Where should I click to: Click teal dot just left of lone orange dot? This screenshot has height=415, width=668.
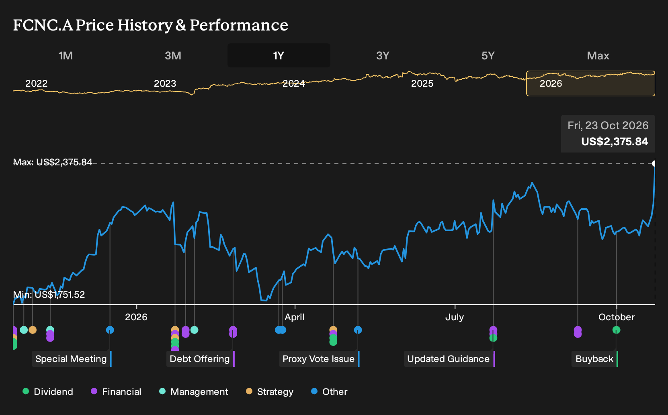click(24, 330)
